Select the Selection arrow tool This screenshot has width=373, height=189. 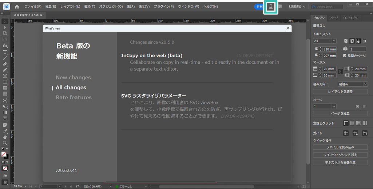5,21
